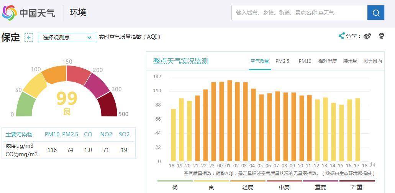
Task: Switch to the PM2.5 chart tab
Action: [282, 61]
